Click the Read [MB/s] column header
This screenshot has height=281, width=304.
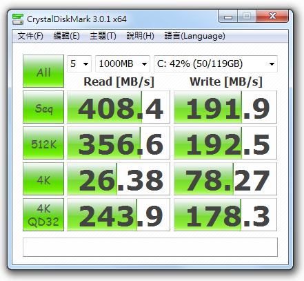click(x=119, y=81)
